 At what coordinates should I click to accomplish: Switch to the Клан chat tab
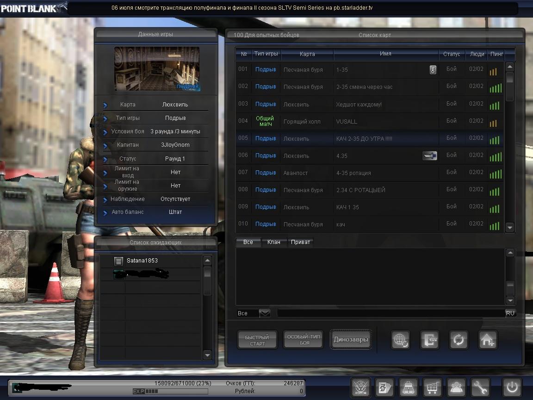point(273,242)
